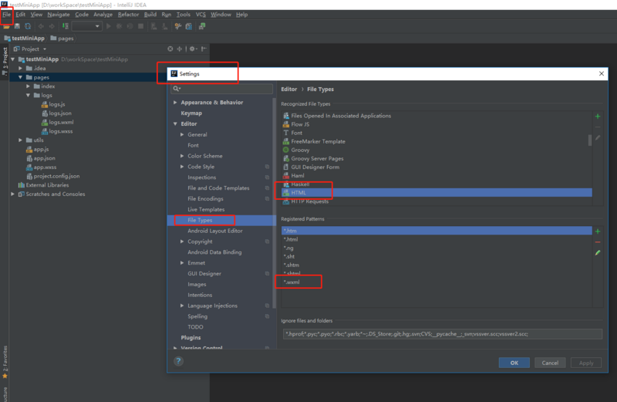Open the Refactor menu

coord(128,15)
